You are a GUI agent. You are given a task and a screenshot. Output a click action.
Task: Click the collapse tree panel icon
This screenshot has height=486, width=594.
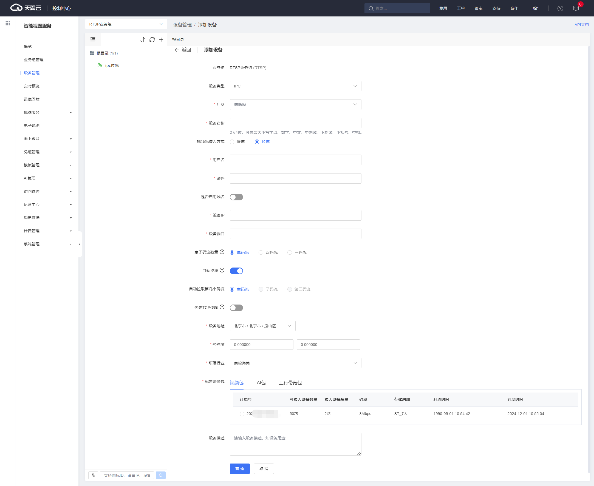pyautogui.click(x=93, y=39)
